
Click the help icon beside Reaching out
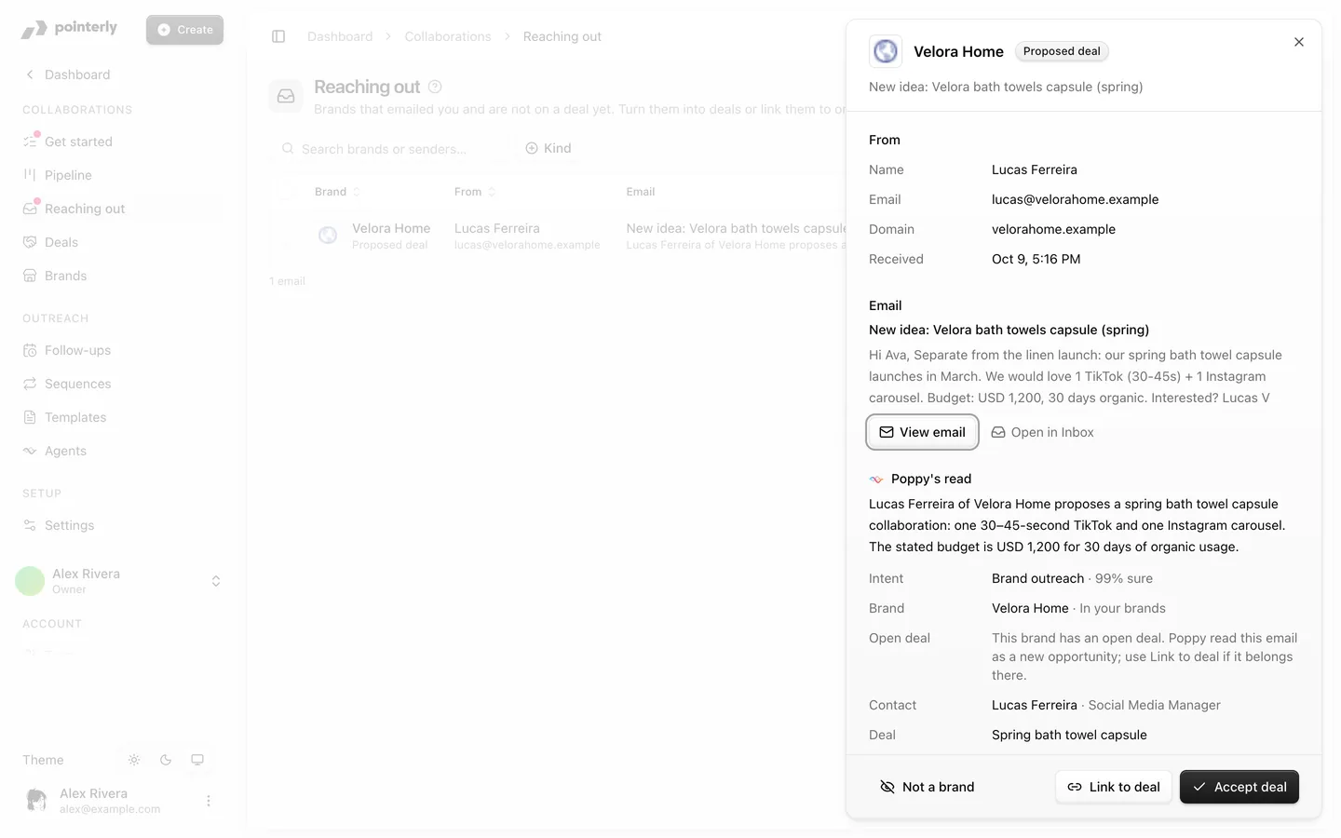pos(435,87)
